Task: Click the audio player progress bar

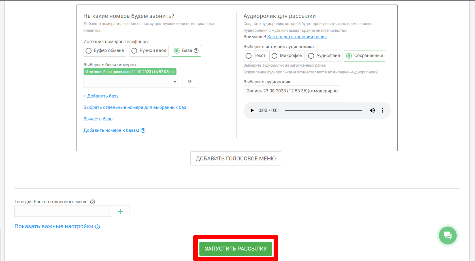Action: pos(323,111)
